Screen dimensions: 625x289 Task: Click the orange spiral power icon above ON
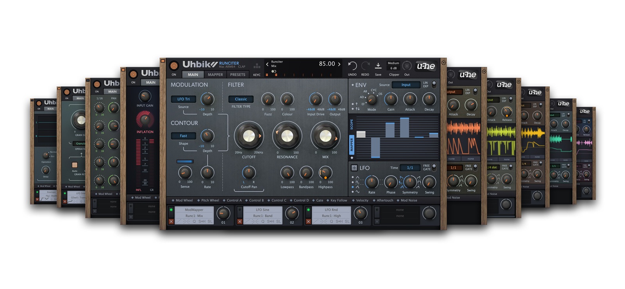pos(174,66)
